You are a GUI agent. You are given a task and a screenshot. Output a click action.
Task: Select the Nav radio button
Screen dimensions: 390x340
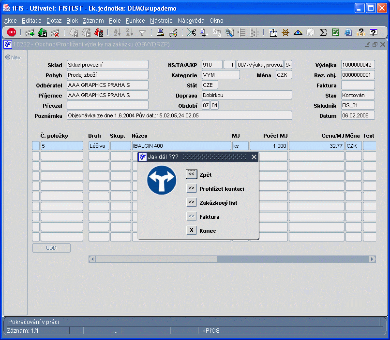click(x=8, y=57)
